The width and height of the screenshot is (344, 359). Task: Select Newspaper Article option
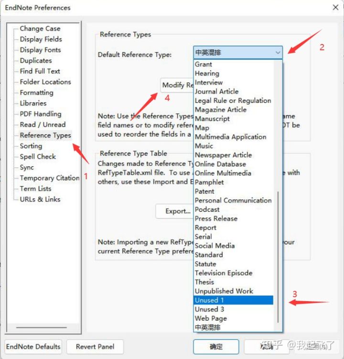pyautogui.click(x=234, y=155)
